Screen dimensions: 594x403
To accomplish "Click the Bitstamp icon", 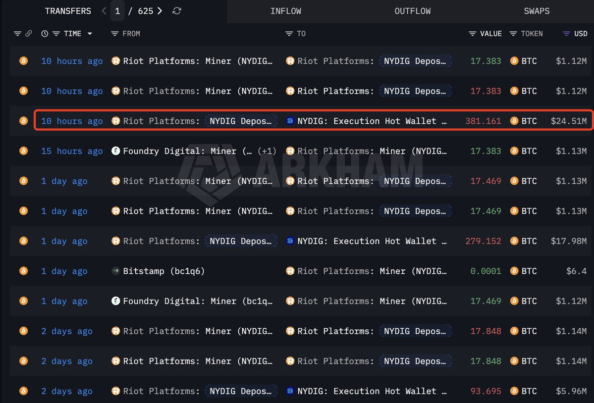I will click(115, 270).
